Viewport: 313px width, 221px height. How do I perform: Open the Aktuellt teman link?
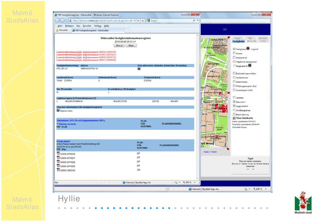pos(239,127)
